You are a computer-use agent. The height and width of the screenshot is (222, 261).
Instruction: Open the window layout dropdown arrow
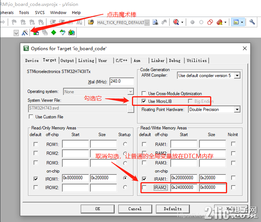[x=242, y=22]
